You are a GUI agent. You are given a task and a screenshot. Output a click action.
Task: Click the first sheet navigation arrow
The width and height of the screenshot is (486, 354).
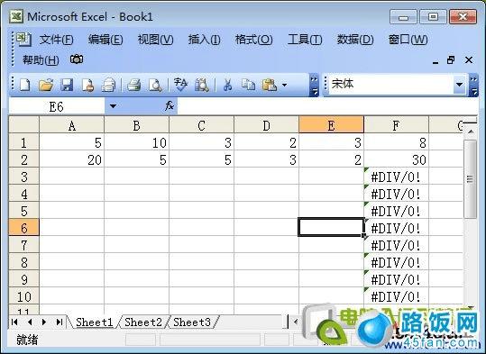click(x=14, y=322)
